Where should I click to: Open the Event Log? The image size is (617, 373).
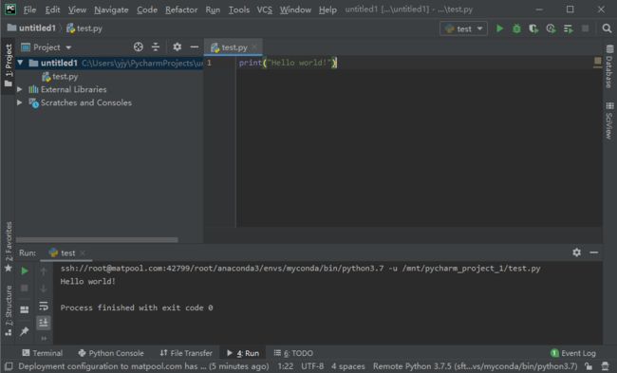[x=573, y=353]
